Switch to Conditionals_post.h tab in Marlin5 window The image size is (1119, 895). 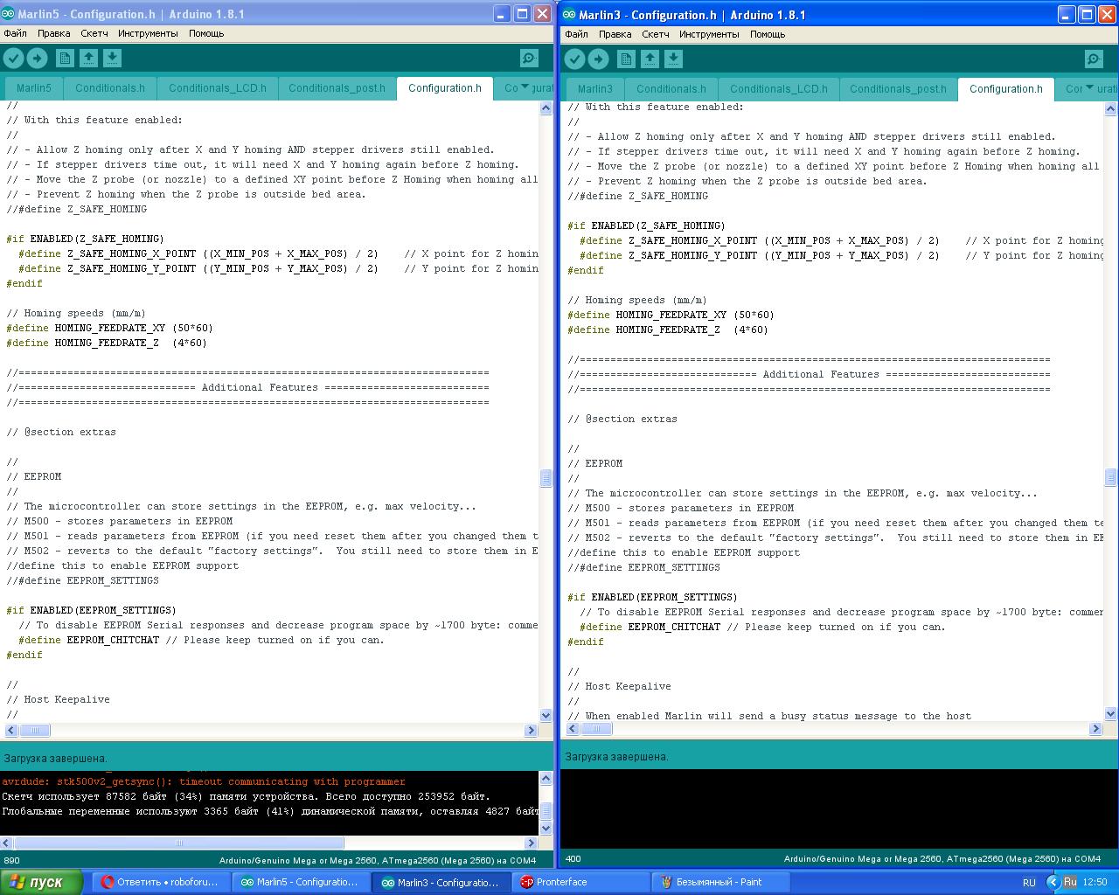coord(337,88)
